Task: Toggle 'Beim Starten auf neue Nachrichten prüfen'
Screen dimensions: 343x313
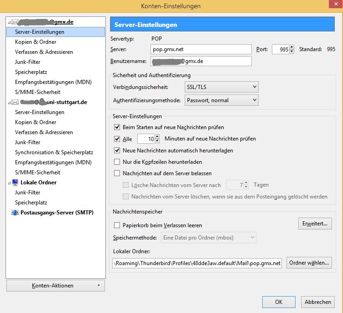Action: pos(117,127)
